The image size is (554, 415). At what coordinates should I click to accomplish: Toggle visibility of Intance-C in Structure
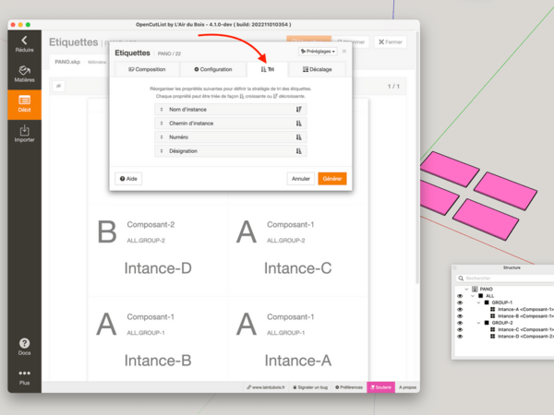[460, 329]
